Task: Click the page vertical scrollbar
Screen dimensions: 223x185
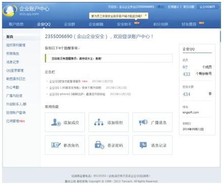Action: pos(220,37)
